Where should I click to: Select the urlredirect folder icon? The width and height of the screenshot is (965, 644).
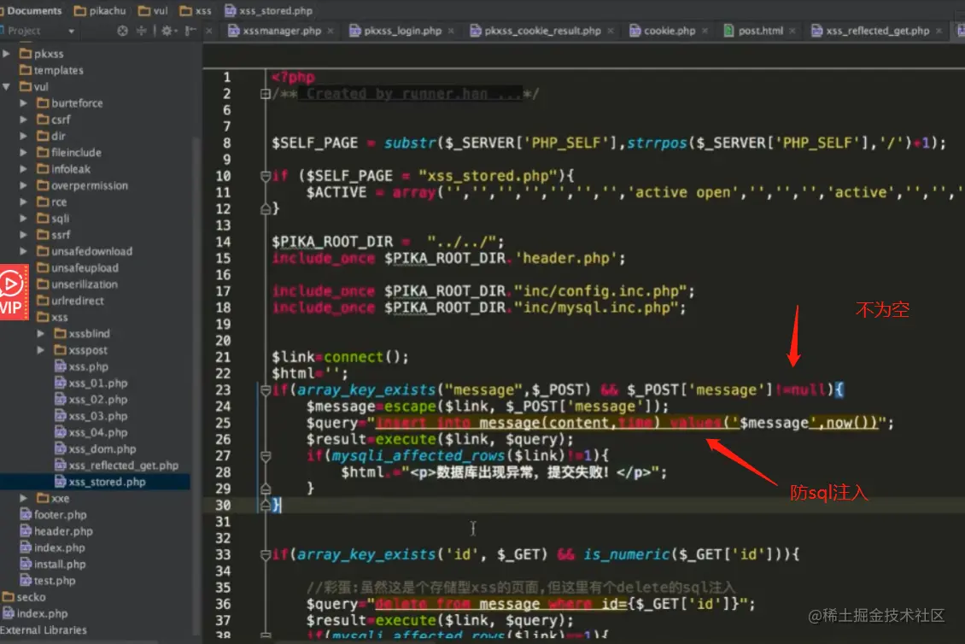pos(43,301)
